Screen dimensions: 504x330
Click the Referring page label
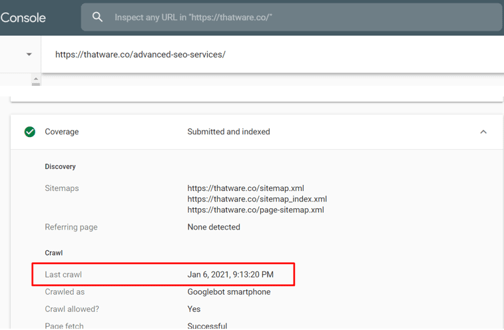pyautogui.click(x=71, y=227)
